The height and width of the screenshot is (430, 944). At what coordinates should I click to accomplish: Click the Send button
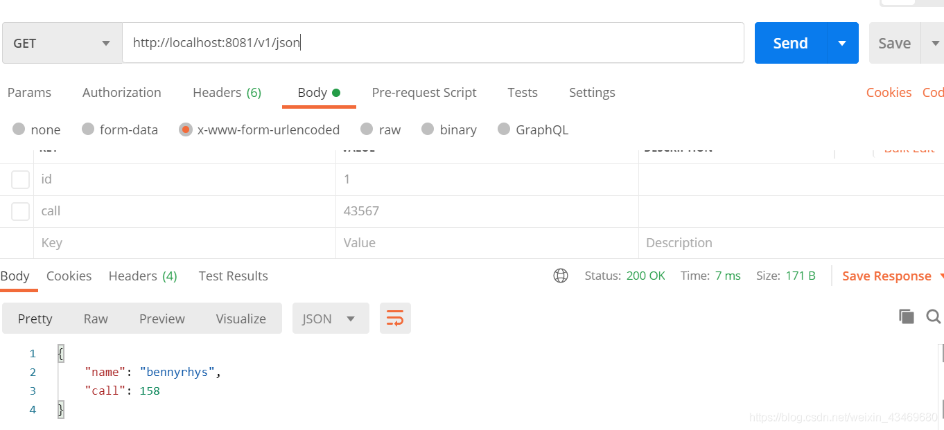coord(789,42)
